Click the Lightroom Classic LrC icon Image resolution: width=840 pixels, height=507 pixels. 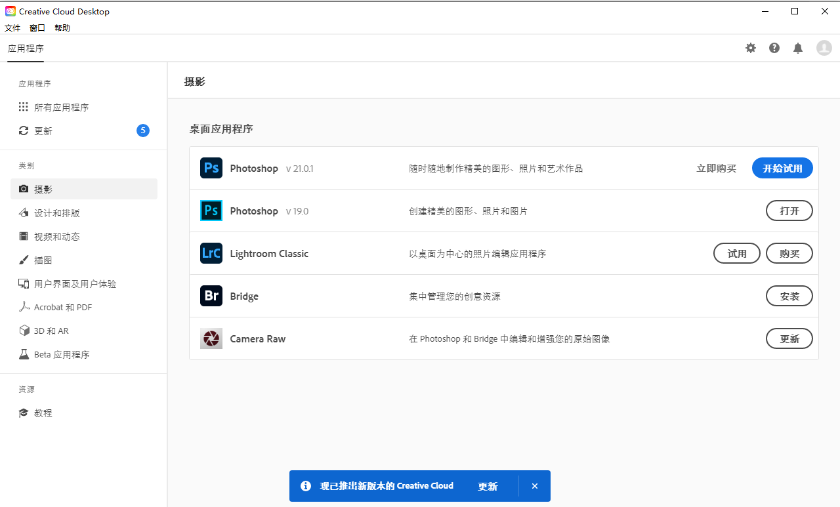(211, 253)
